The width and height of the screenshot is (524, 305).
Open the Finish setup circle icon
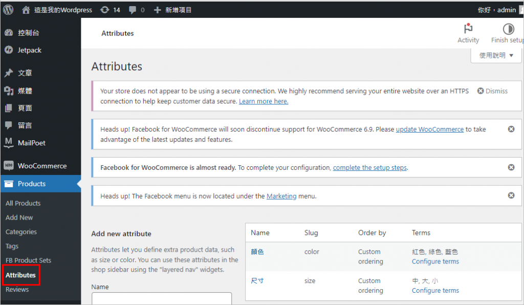(508, 29)
